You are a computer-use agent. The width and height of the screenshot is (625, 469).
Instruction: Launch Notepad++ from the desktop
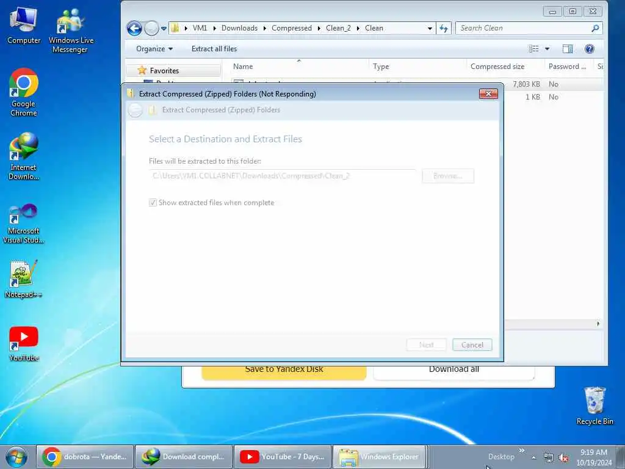click(24, 278)
